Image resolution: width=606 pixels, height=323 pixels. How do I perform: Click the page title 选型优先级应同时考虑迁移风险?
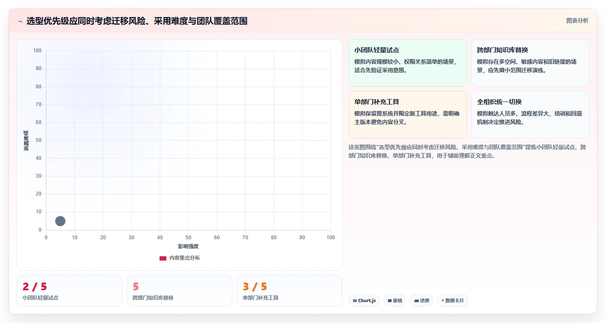tap(137, 21)
